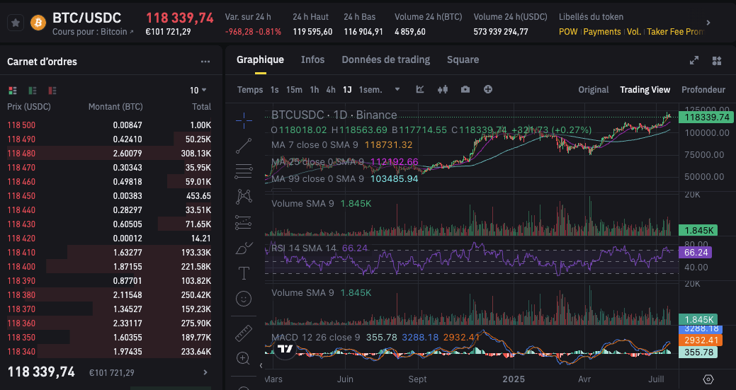The width and height of the screenshot is (736, 390).
Task: Click the plus circle icon in chart toolbar
Action: pos(488,89)
